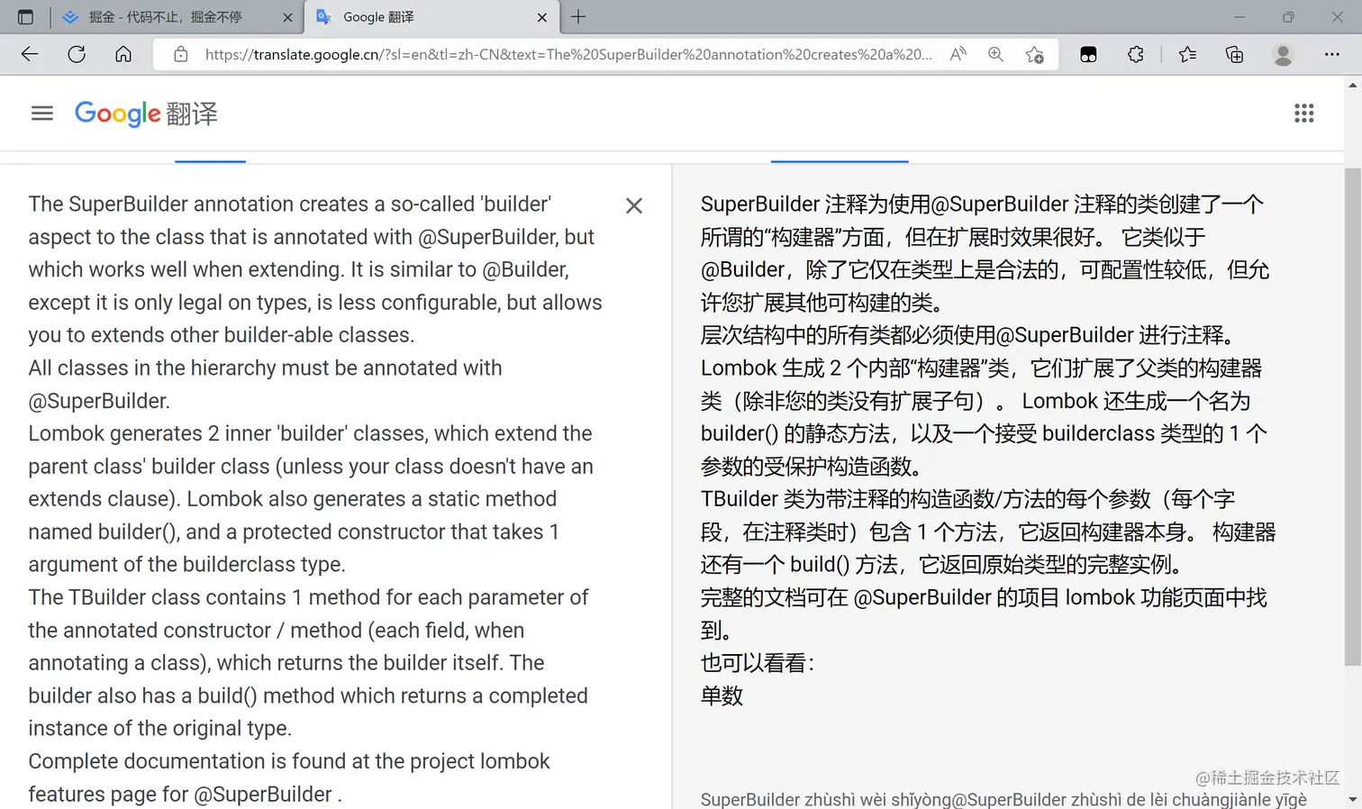Close the 掘金 browser tab
Viewport: 1362px width, 809px height.
click(287, 17)
